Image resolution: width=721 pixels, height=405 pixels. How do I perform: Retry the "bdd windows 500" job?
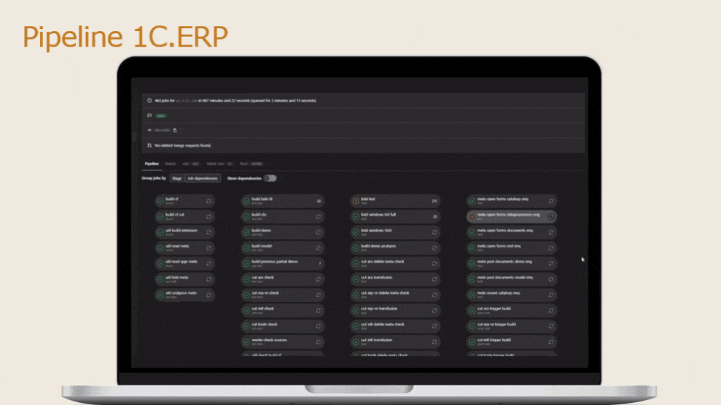point(435,232)
